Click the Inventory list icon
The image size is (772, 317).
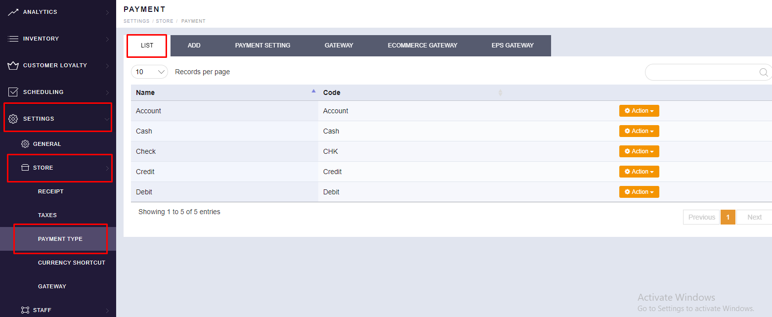coord(13,39)
